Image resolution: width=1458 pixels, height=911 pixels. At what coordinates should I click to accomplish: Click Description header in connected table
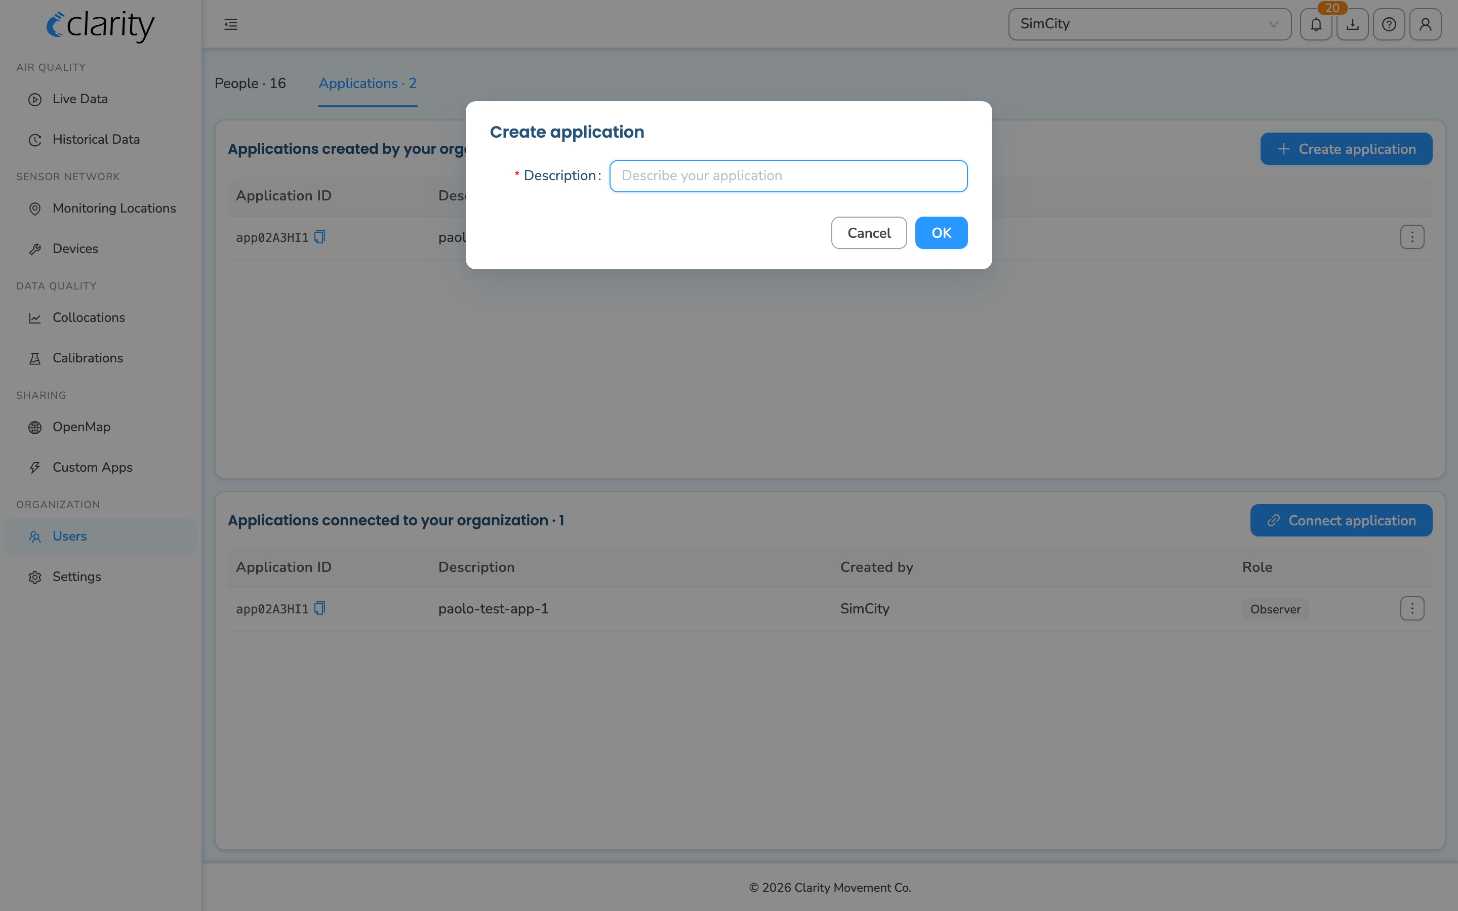coord(476,567)
